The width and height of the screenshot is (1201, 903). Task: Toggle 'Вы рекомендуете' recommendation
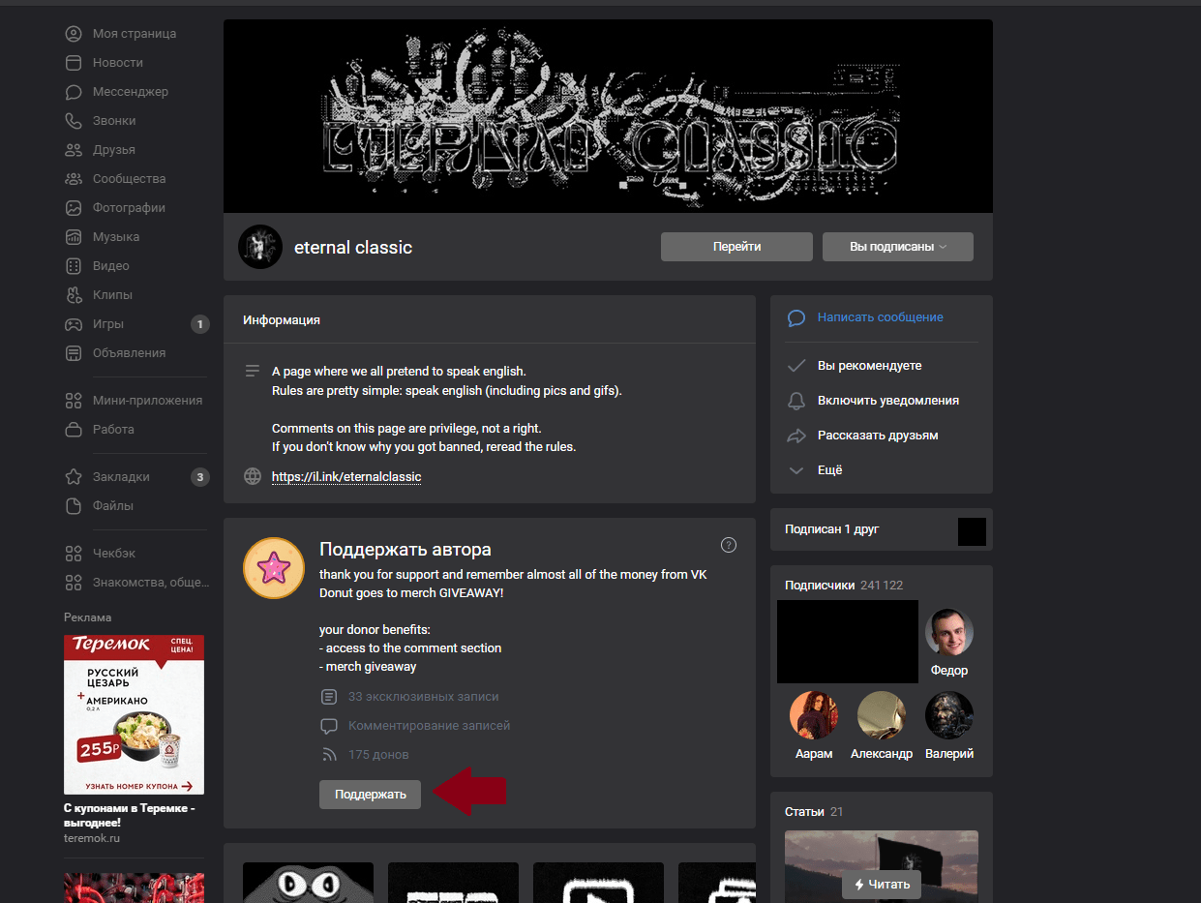point(869,366)
